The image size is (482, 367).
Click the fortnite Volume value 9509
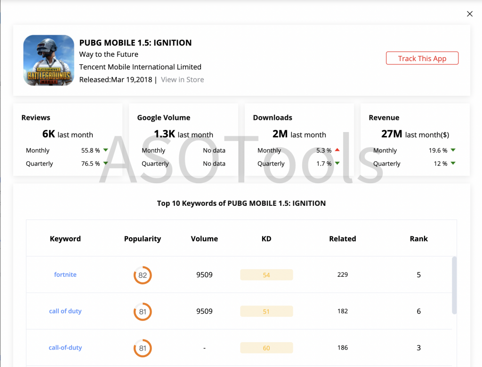click(204, 274)
